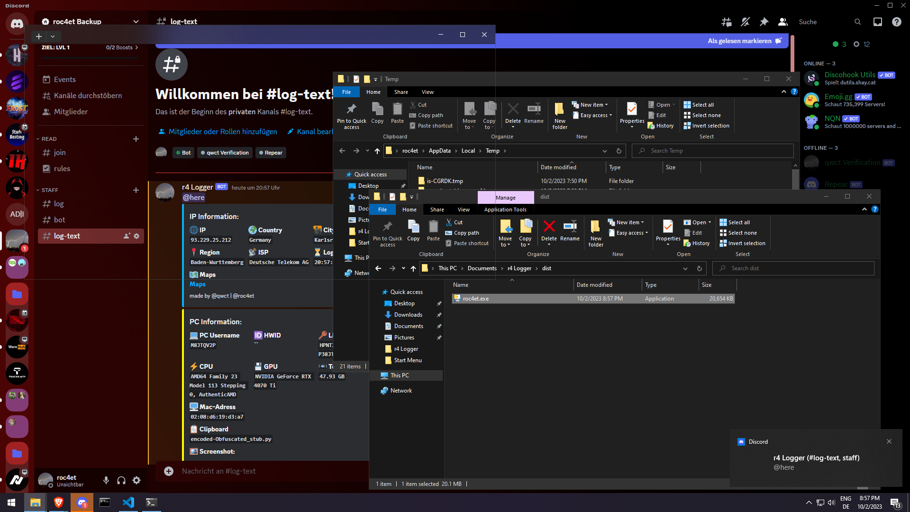910x512 pixels.
Task: Open Discohook Utils bot in member list
Action: click(x=853, y=78)
